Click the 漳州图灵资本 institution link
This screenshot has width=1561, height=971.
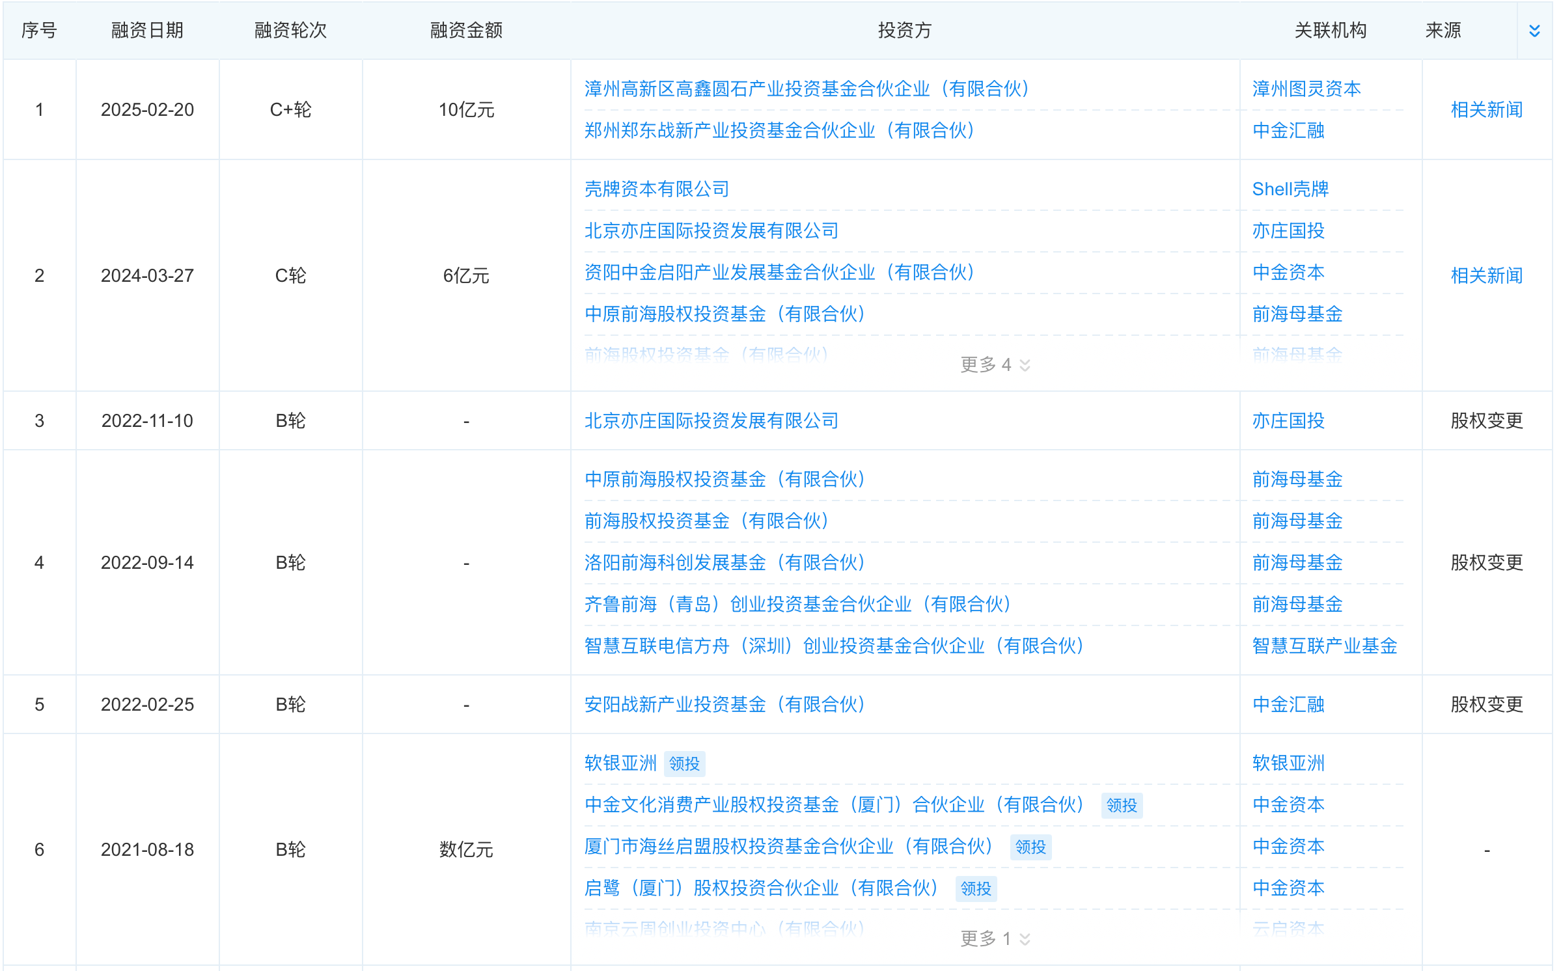coord(1306,90)
